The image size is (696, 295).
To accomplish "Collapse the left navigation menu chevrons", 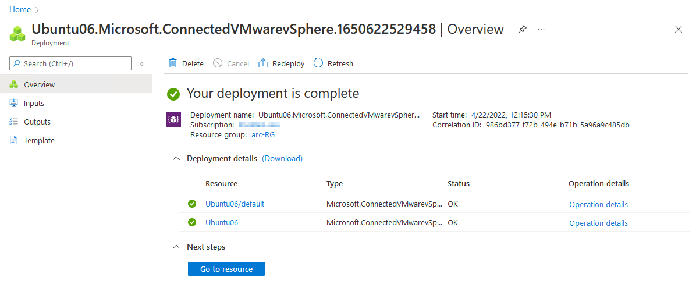I will (x=143, y=64).
